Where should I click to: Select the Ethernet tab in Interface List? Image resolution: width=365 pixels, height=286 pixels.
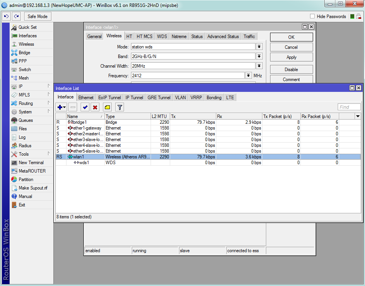[x=86, y=97]
